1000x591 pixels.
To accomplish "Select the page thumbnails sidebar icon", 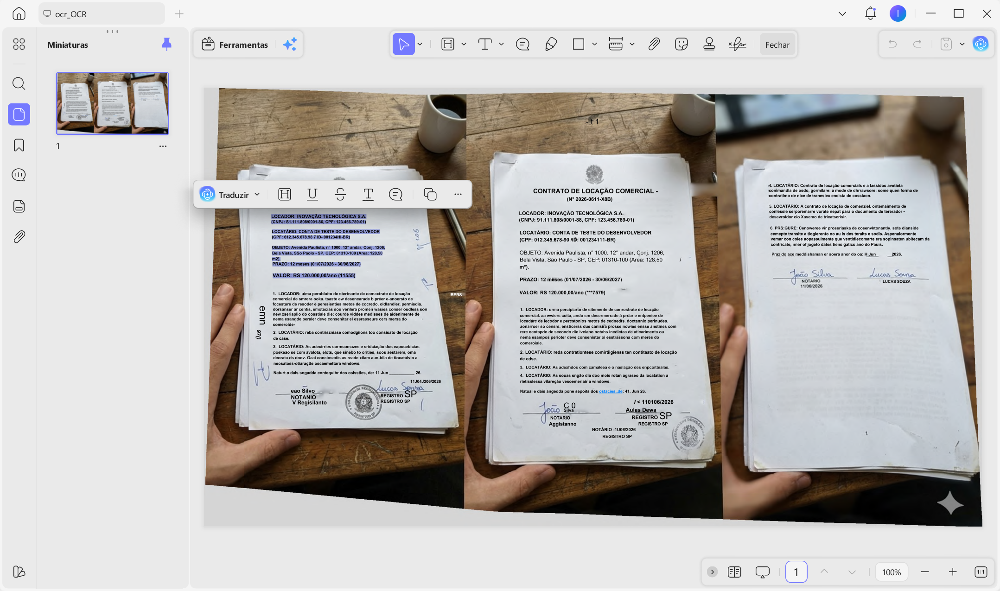I will 19,114.
